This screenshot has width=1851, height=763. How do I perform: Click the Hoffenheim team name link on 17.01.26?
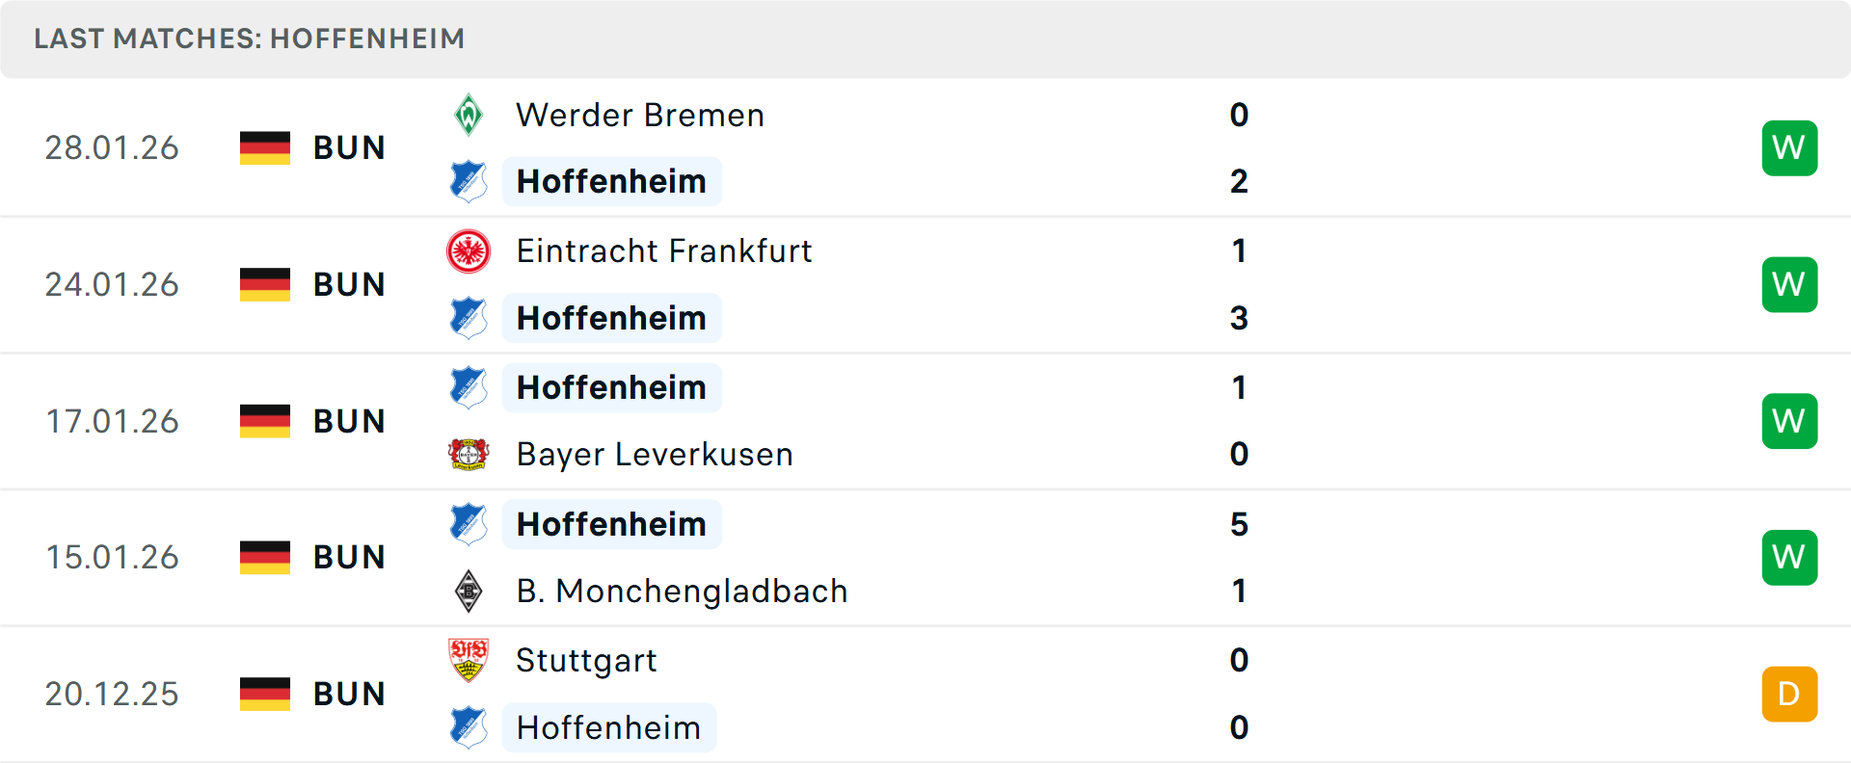(x=611, y=387)
